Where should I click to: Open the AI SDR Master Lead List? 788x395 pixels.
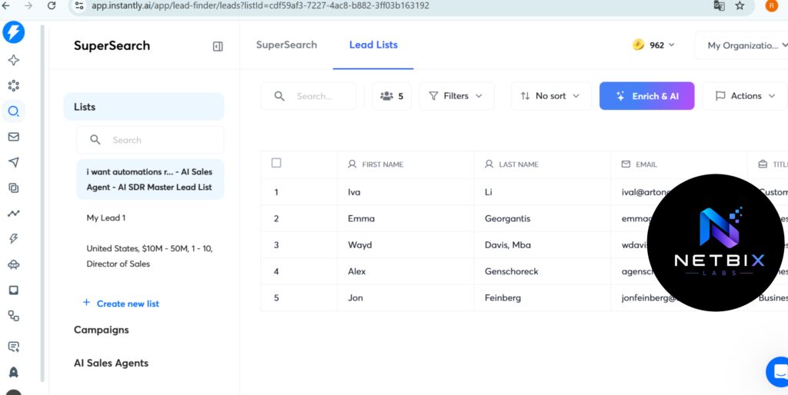point(150,179)
